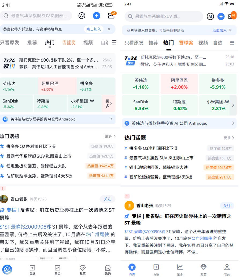Image resolution: width=240 pixels, height=279 pixels.
Task: Tap the 7x24 快讯 logo on right screen
Action: coord(131,61)
